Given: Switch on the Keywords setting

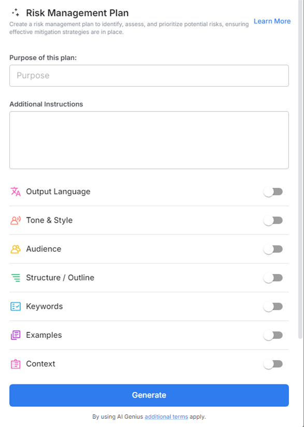Looking at the screenshot, I should click(x=273, y=306).
